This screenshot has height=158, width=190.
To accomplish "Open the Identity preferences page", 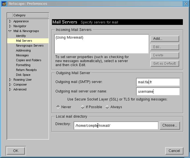I will [x=21, y=36].
